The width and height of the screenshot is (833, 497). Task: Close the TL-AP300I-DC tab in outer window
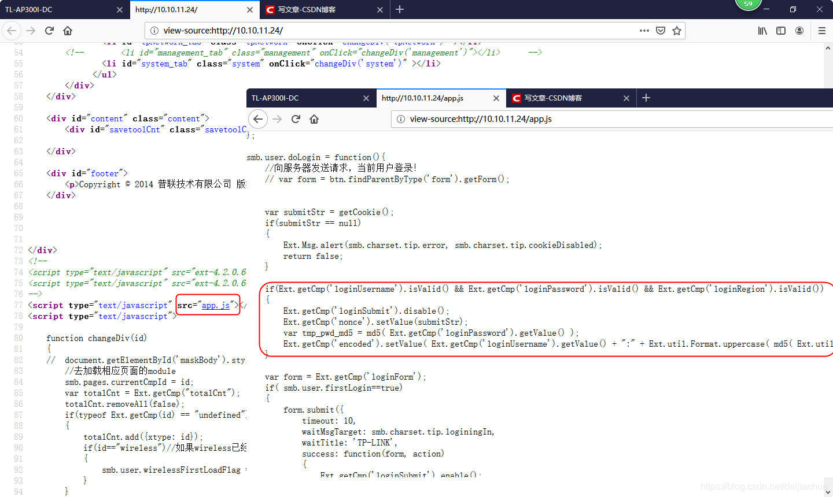[x=120, y=10]
